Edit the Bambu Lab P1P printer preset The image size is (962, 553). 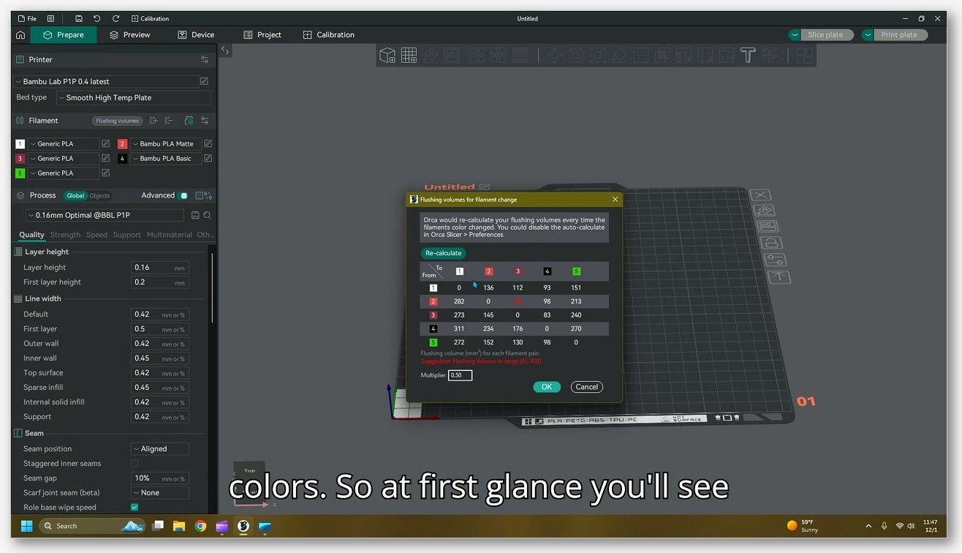pos(204,81)
